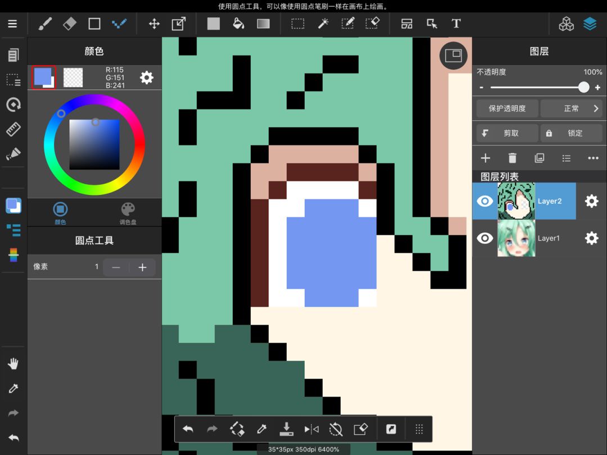Image resolution: width=607 pixels, height=455 pixels.
Task: Toggle 剪取 clipping option
Action: (507, 133)
